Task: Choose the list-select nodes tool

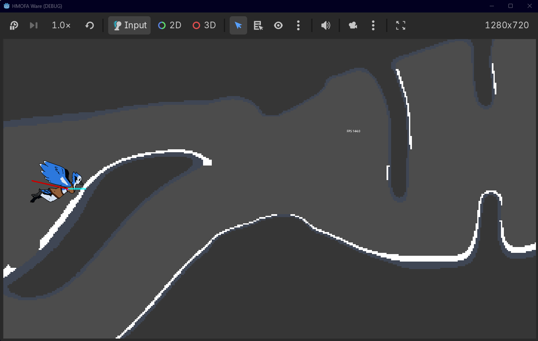Action: coord(258,25)
